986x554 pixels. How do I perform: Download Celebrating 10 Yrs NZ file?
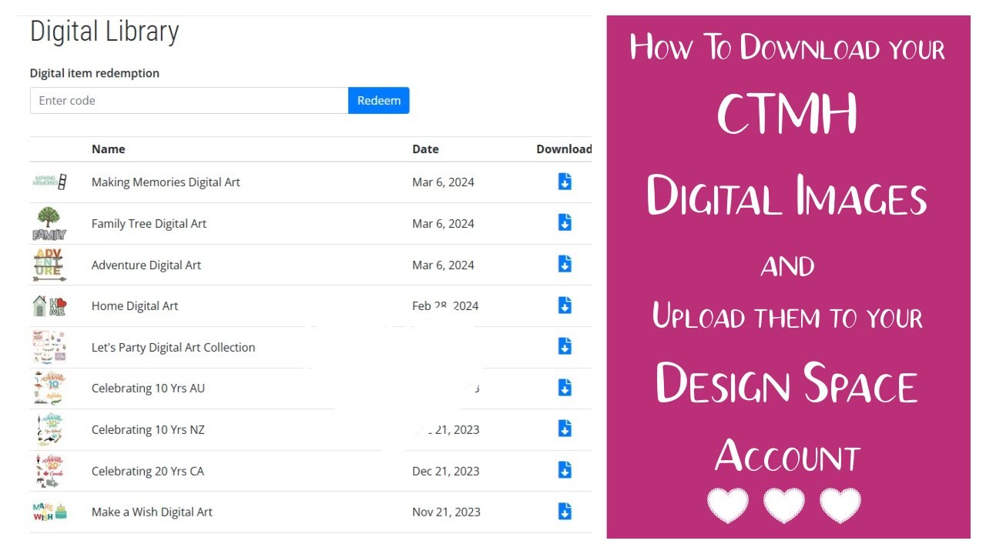565,429
